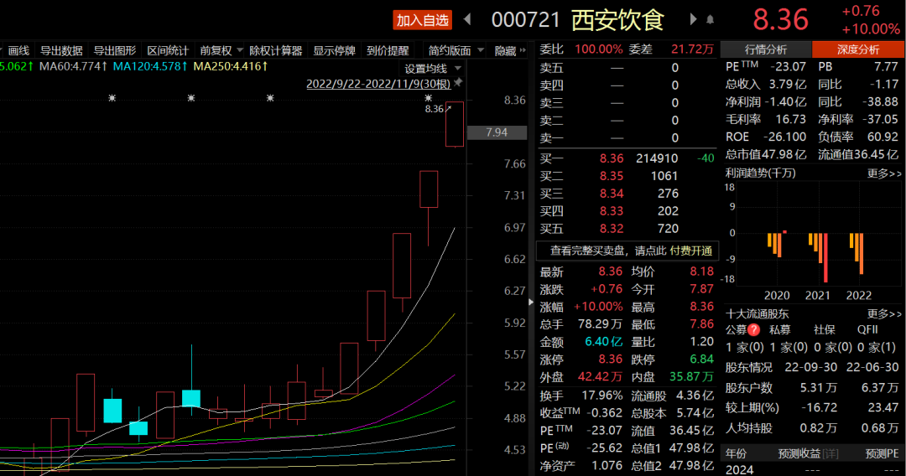Click the 私募 holder category
Viewport: 906px width, 476px height.
[780, 330]
